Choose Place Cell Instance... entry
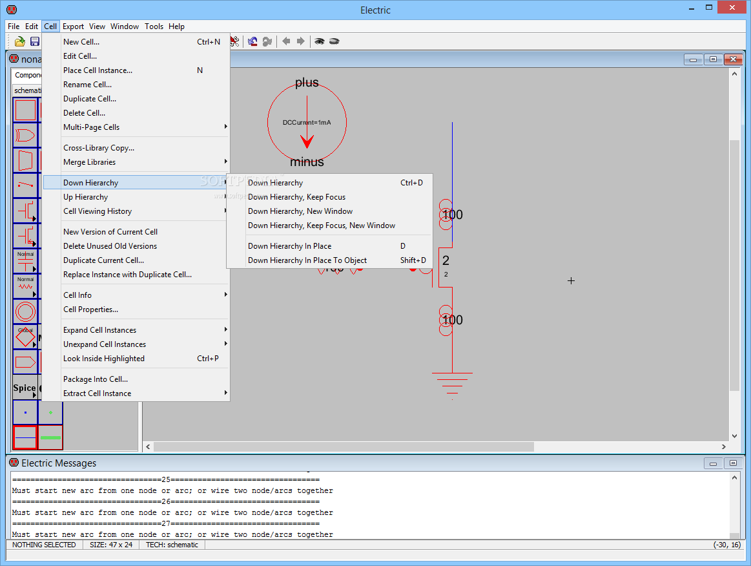 click(145, 70)
